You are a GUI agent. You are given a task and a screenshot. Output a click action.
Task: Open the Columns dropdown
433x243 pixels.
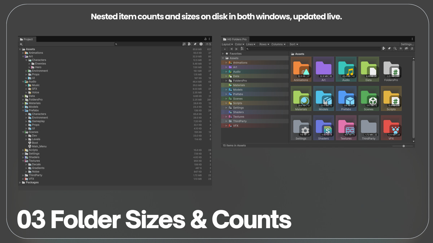(279, 44)
